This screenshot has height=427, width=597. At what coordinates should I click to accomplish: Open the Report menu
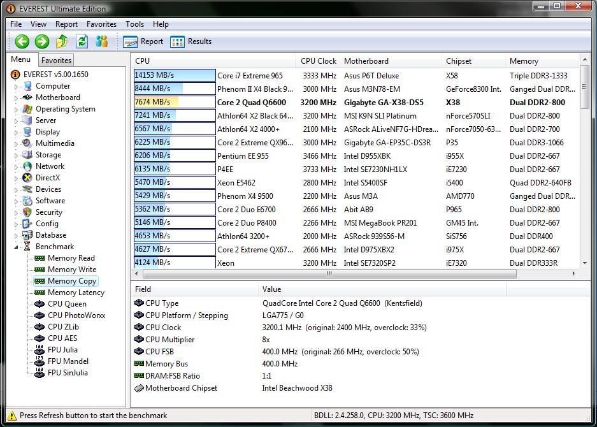click(x=66, y=24)
